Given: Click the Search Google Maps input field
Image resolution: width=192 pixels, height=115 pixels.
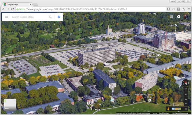Looking at the screenshot, I should click(x=29, y=17).
